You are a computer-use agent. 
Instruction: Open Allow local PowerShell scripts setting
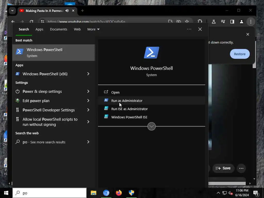(50, 122)
